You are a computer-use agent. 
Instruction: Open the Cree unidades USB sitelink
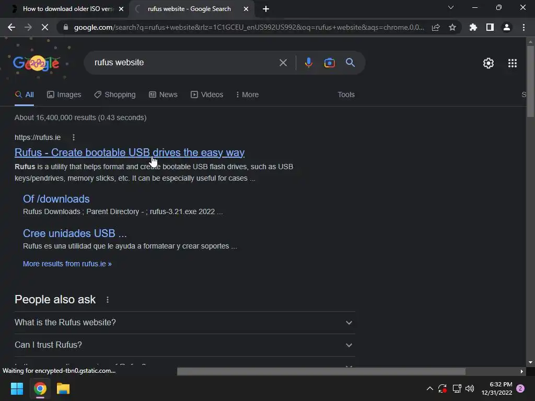point(75,233)
